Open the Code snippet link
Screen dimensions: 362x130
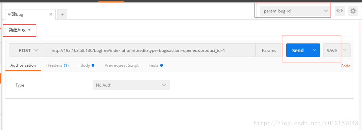click(346, 66)
